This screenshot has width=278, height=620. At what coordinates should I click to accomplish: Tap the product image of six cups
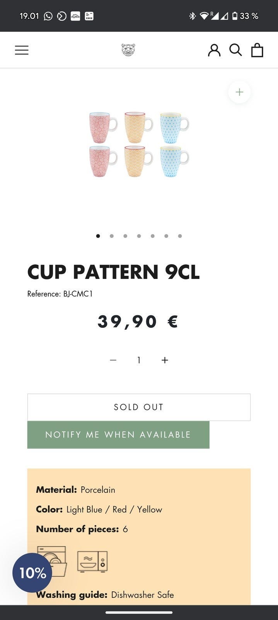tap(139, 145)
